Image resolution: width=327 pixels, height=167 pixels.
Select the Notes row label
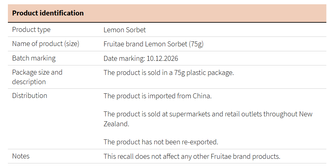pos(21,156)
